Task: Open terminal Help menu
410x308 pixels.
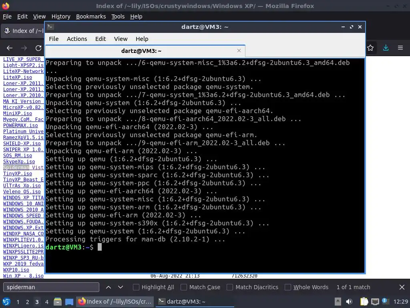Action: pyautogui.click(x=142, y=39)
